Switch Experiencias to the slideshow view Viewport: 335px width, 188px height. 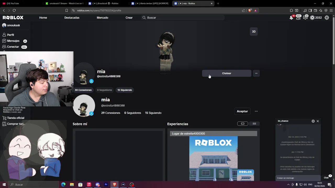tap(243, 124)
